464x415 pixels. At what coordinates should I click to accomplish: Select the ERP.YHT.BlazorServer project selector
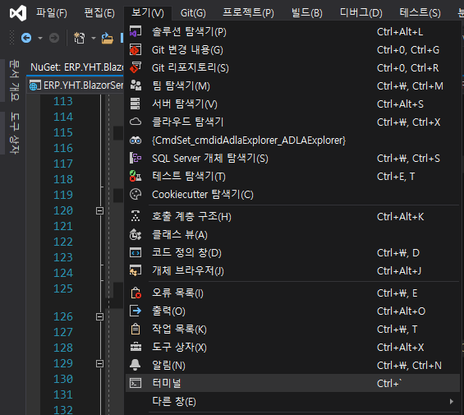(76, 85)
